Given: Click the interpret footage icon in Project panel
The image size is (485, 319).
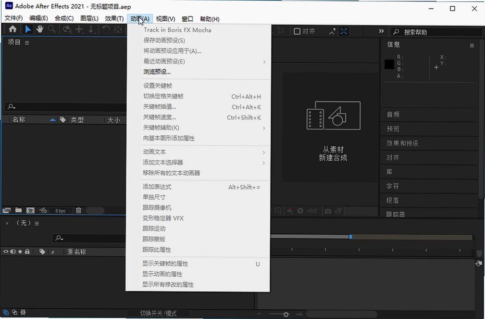Looking at the screenshot, I should 7,211.
